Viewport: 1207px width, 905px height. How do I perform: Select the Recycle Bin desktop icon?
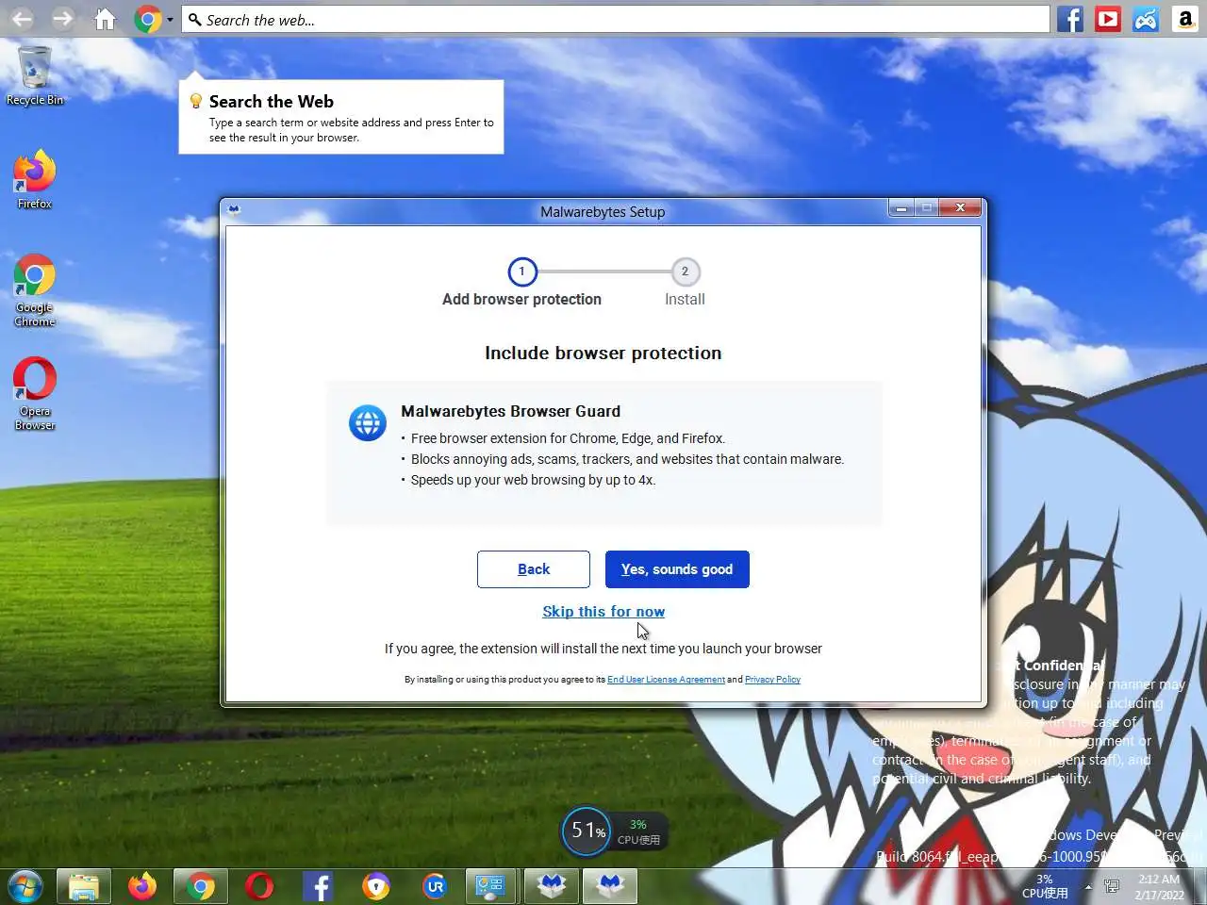pyautogui.click(x=35, y=75)
